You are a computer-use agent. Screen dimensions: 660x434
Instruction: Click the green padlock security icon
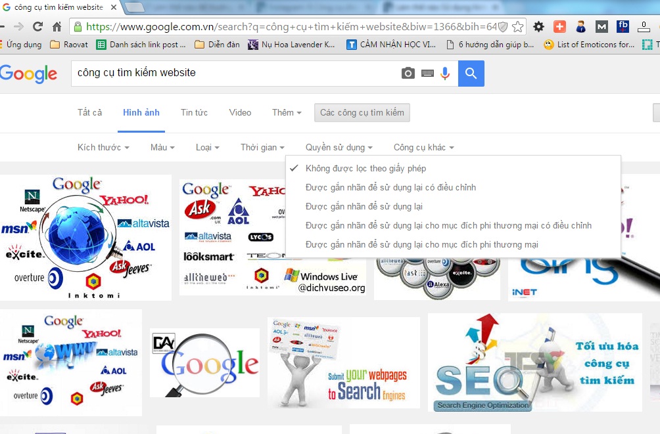[x=78, y=27]
